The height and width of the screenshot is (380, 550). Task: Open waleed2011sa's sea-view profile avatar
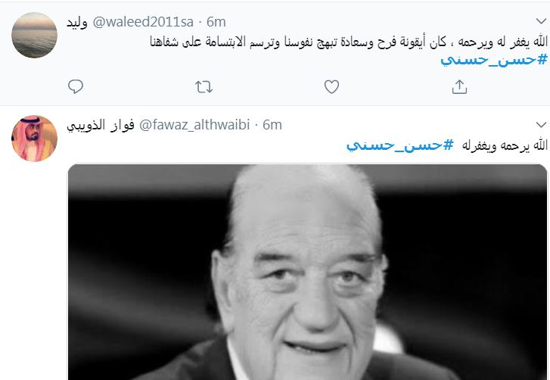coord(34,35)
